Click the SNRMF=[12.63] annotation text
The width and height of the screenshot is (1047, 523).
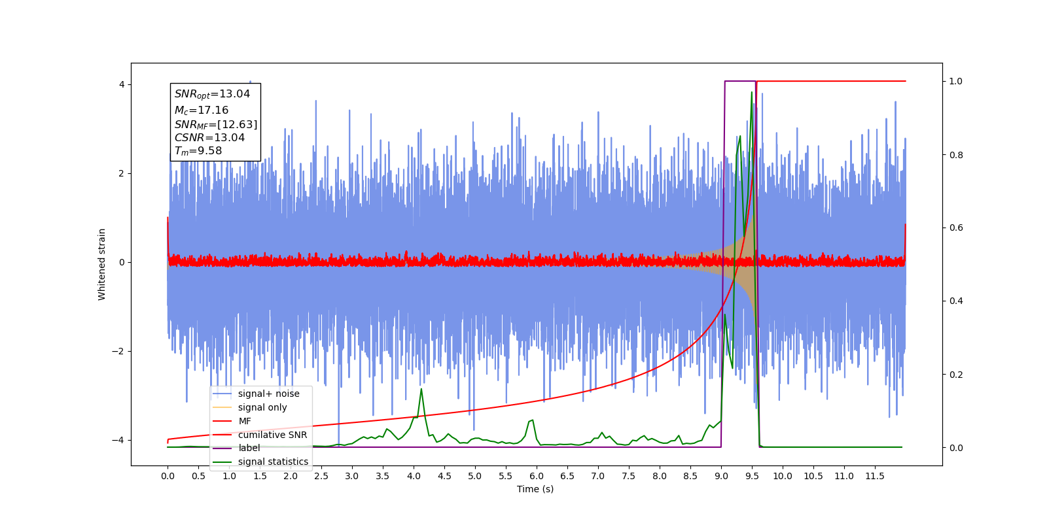[x=216, y=125]
